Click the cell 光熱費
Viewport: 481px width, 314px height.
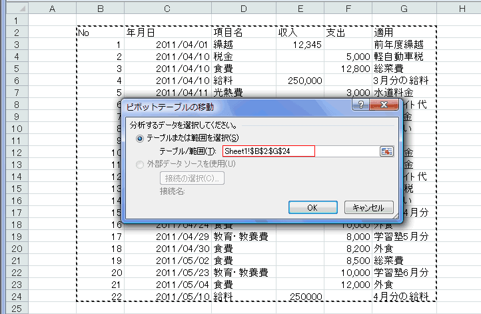[x=244, y=93]
